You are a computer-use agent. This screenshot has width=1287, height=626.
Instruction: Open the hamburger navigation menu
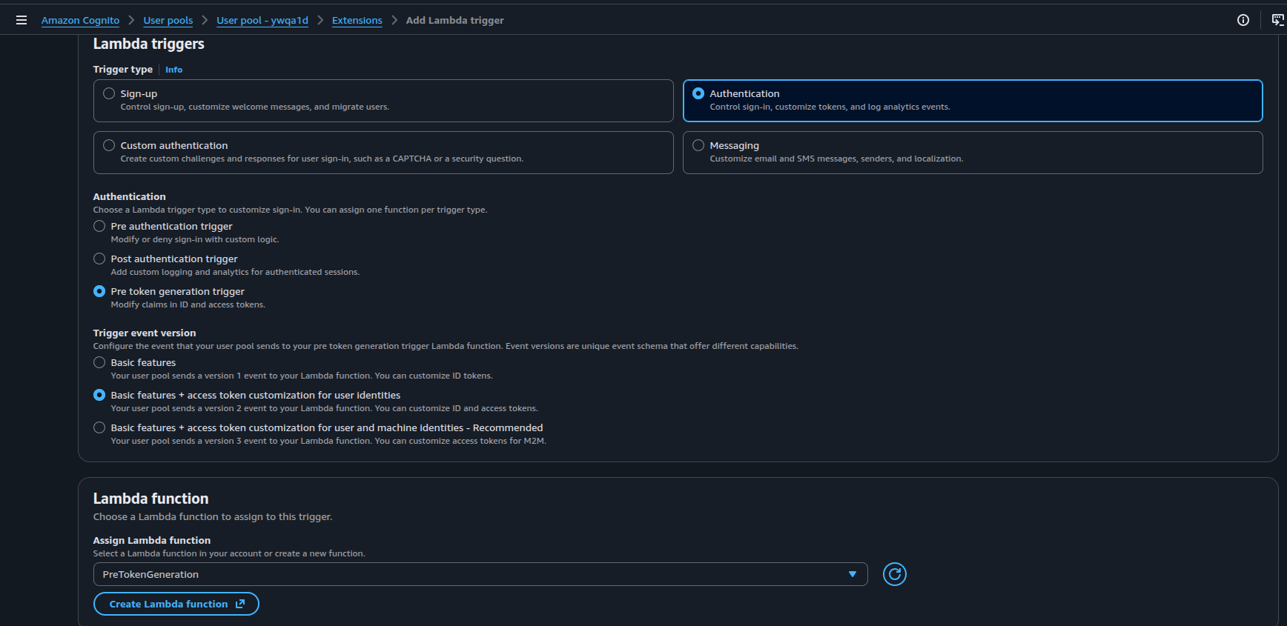coord(21,20)
